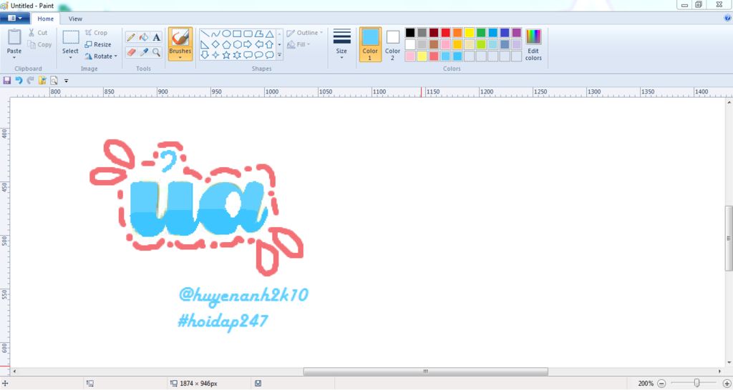Pick the black color swatch

pos(410,33)
